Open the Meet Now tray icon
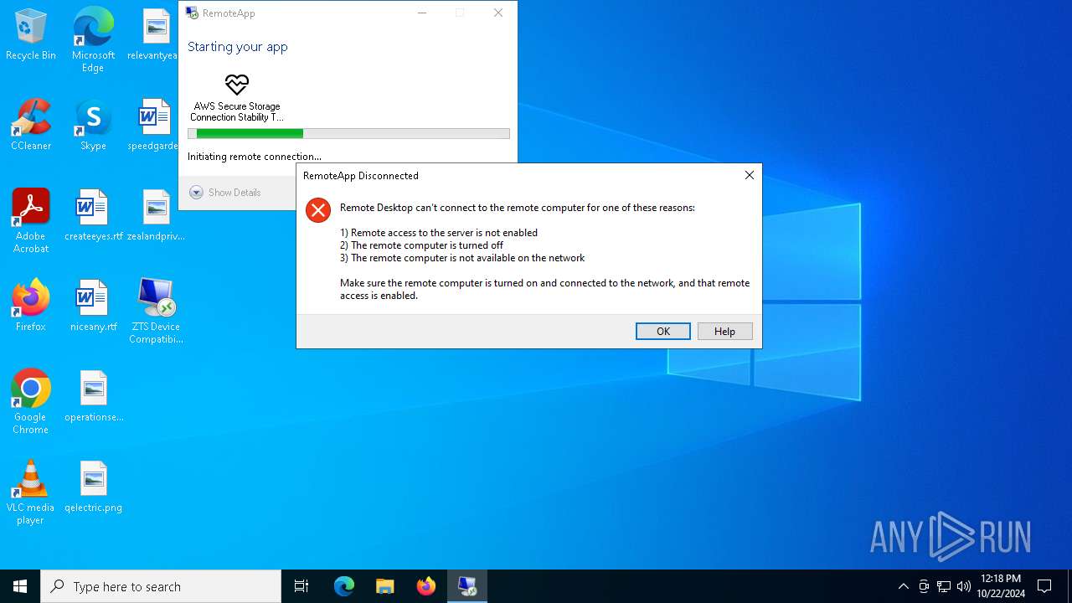The width and height of the screenshot is (1072, 603). point(924,586)
